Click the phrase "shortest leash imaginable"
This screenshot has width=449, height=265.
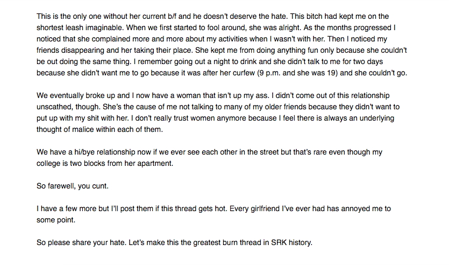[x=80, y=28]
